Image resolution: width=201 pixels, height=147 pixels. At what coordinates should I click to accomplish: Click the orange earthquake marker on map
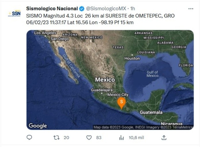(122, 102)
